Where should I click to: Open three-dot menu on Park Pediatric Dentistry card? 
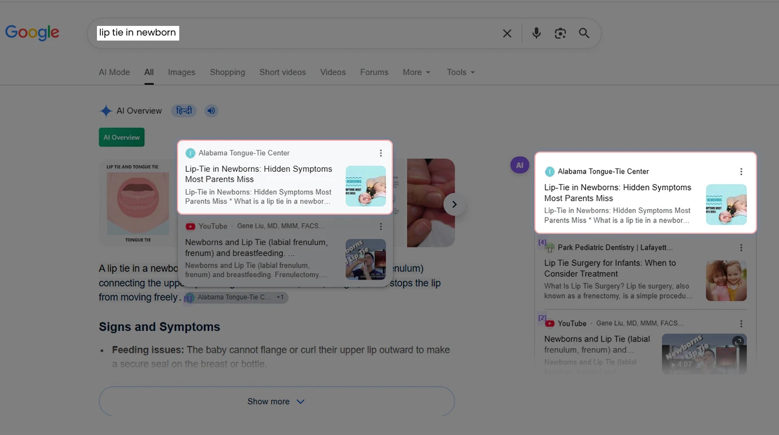pos(741,248)
